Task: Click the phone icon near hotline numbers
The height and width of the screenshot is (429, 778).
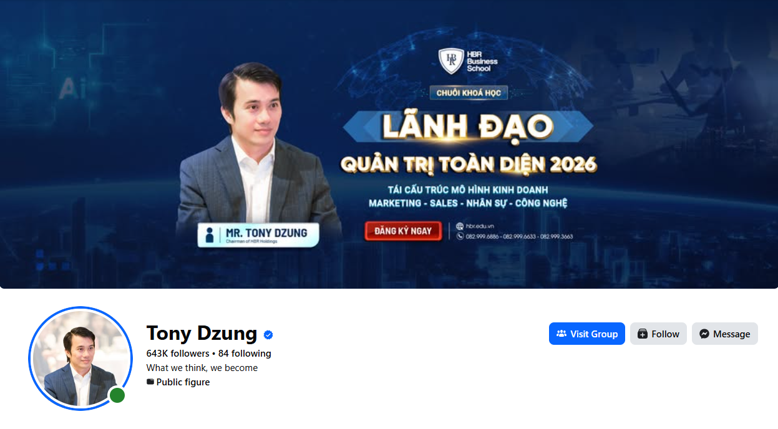Action: 460,236
